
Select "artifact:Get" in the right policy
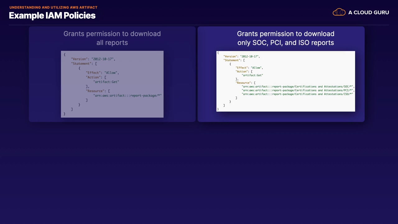pos(252,75)
